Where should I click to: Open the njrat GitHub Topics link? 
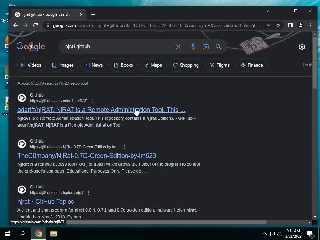pos(46,202)
